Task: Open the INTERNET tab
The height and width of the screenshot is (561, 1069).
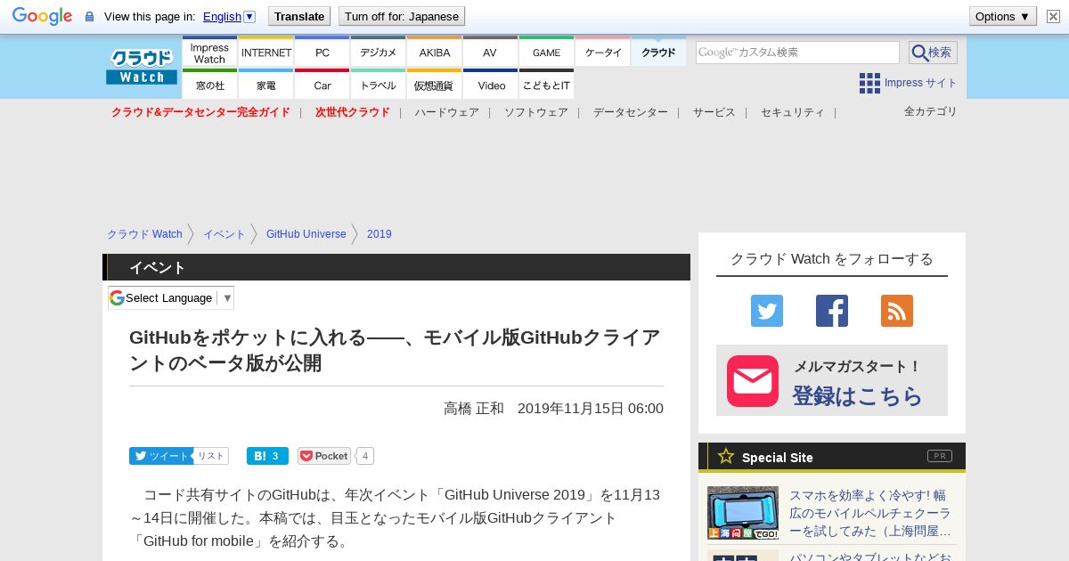Action: [x=265, y=53]
